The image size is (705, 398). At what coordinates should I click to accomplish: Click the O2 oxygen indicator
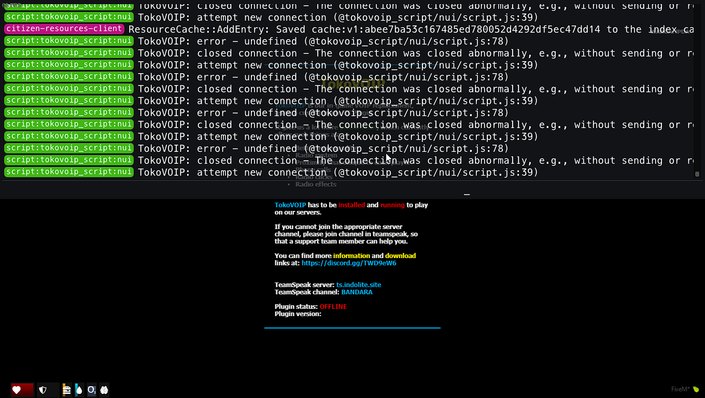point(91,390)
